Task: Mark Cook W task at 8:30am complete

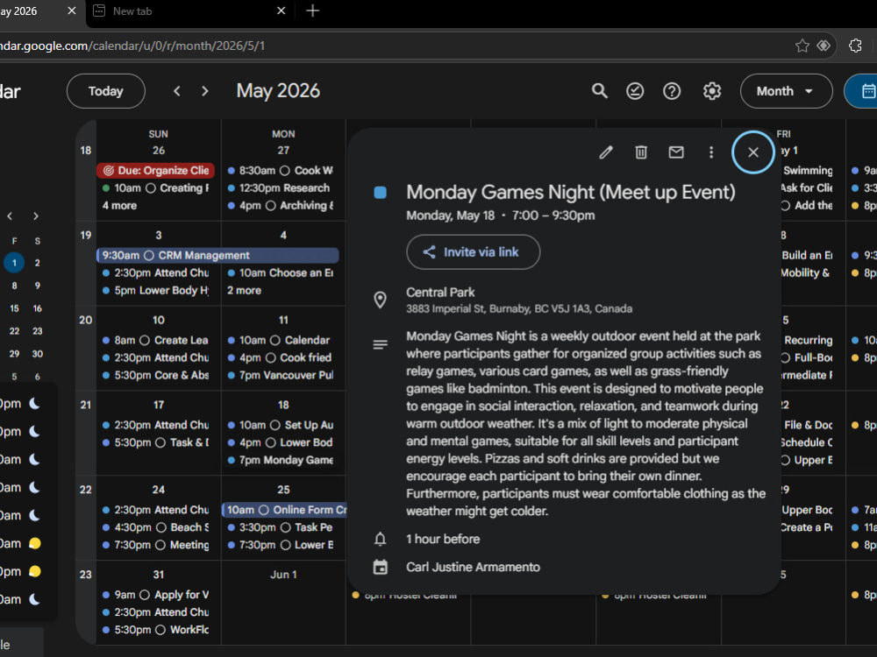Action: point(285,171)
